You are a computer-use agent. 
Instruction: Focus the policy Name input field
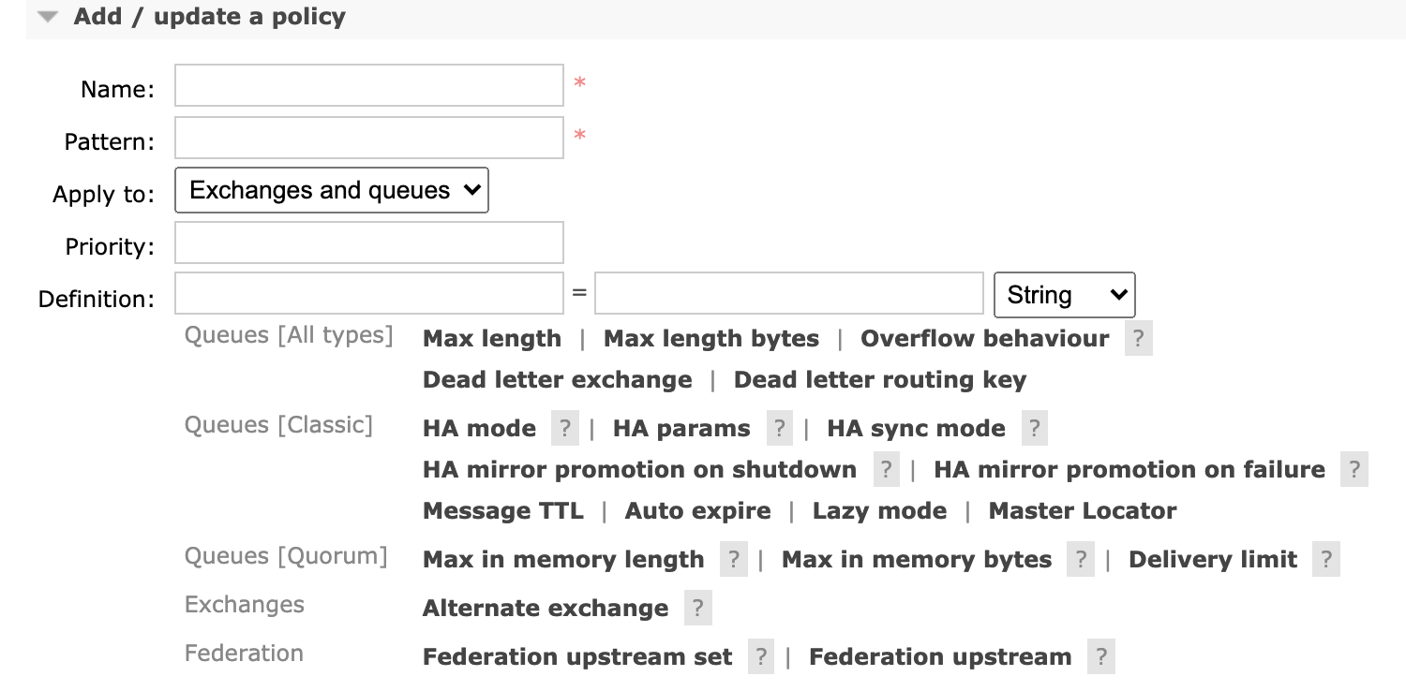(369, 86)
